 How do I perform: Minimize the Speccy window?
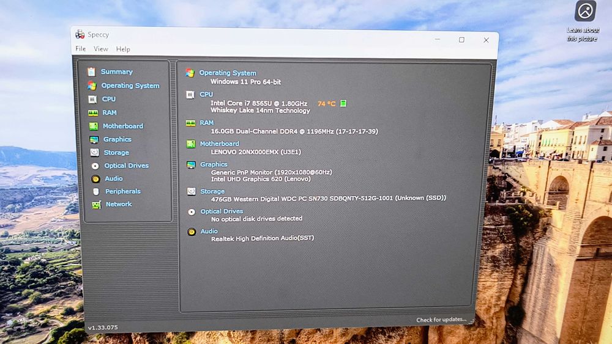tap(438, 39)
